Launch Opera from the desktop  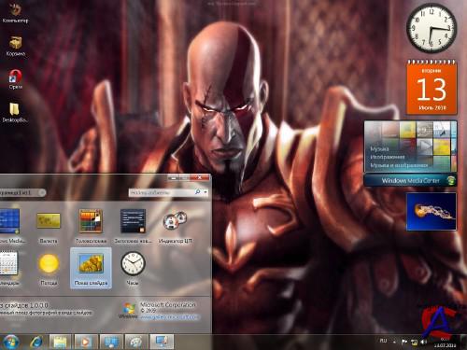[x=15, y=79]
